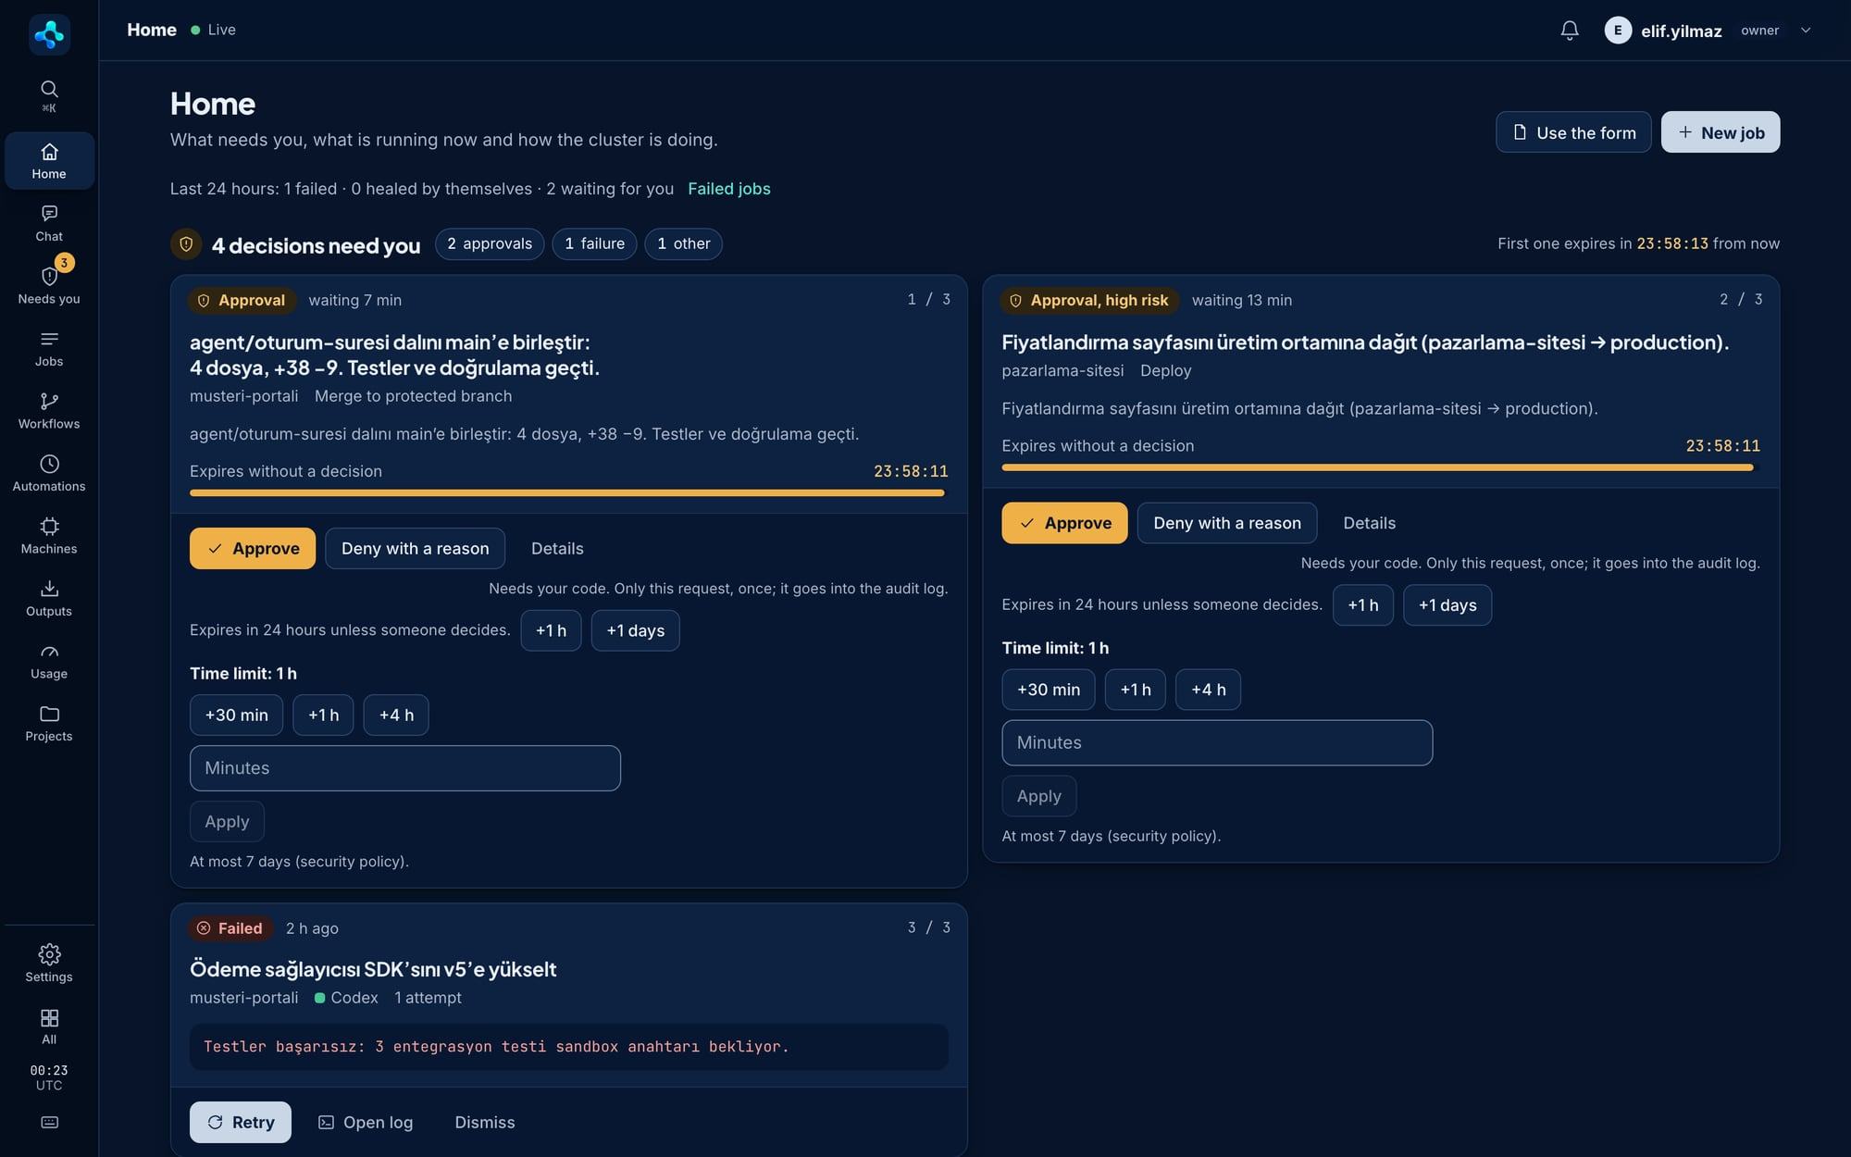Open the Failed jobs link
Screen dimensions: 1851x1157
click(x=728, y=189)
